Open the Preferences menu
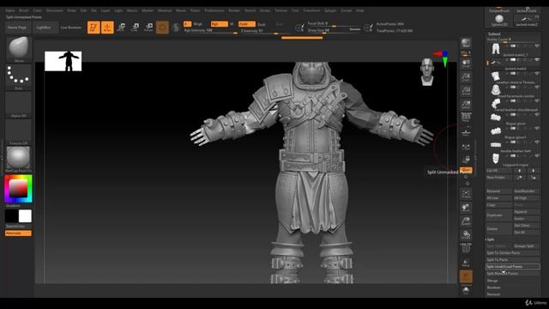549x309 pixels. point(214,10)
